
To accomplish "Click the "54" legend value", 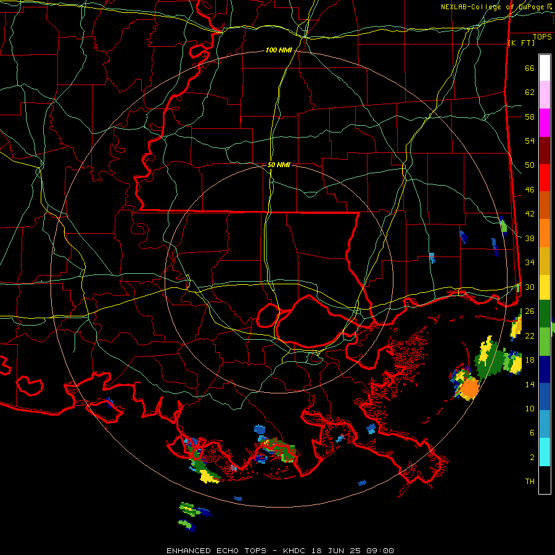I will (x=530, y=141).
